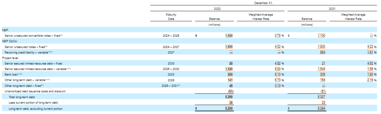This screenshot has width=381, height=114.
Task: Click the 2022 limited-recourse variable debt 1,529
Action: point(229,69)
